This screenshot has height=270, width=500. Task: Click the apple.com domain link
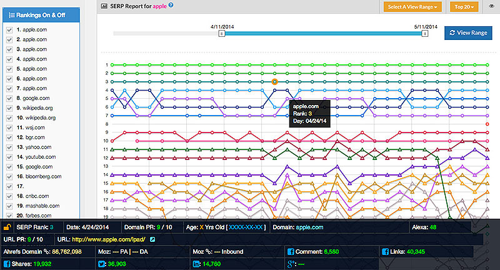[x=309, y=227]
